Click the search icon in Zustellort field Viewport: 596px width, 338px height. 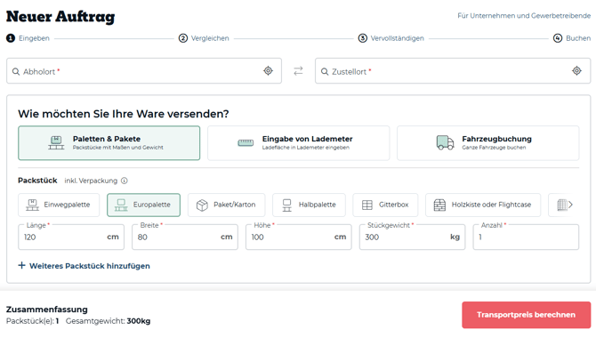(x=325, y=71)
